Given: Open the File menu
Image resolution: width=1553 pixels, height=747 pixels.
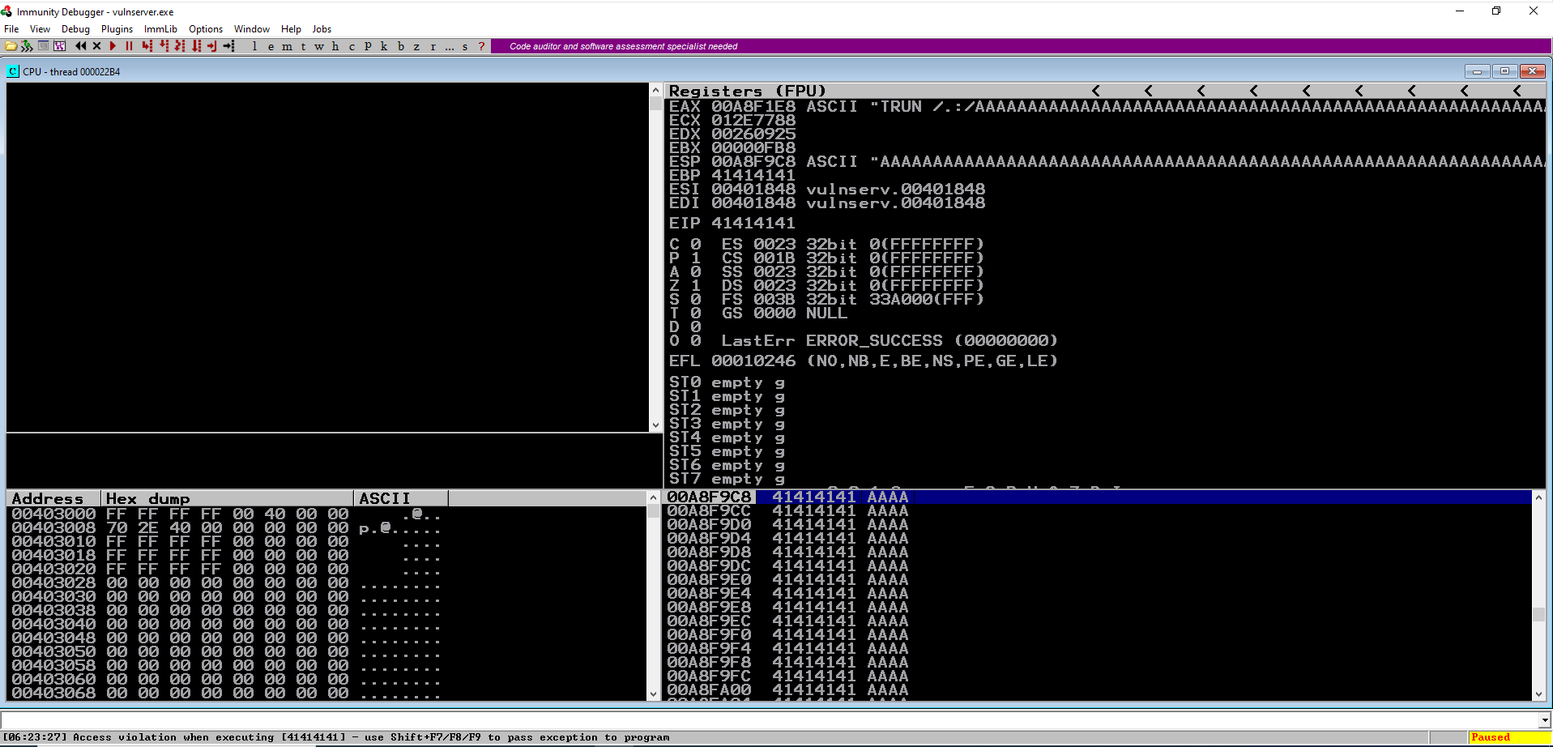Looking at the screenshot, I should click(11, 29).
